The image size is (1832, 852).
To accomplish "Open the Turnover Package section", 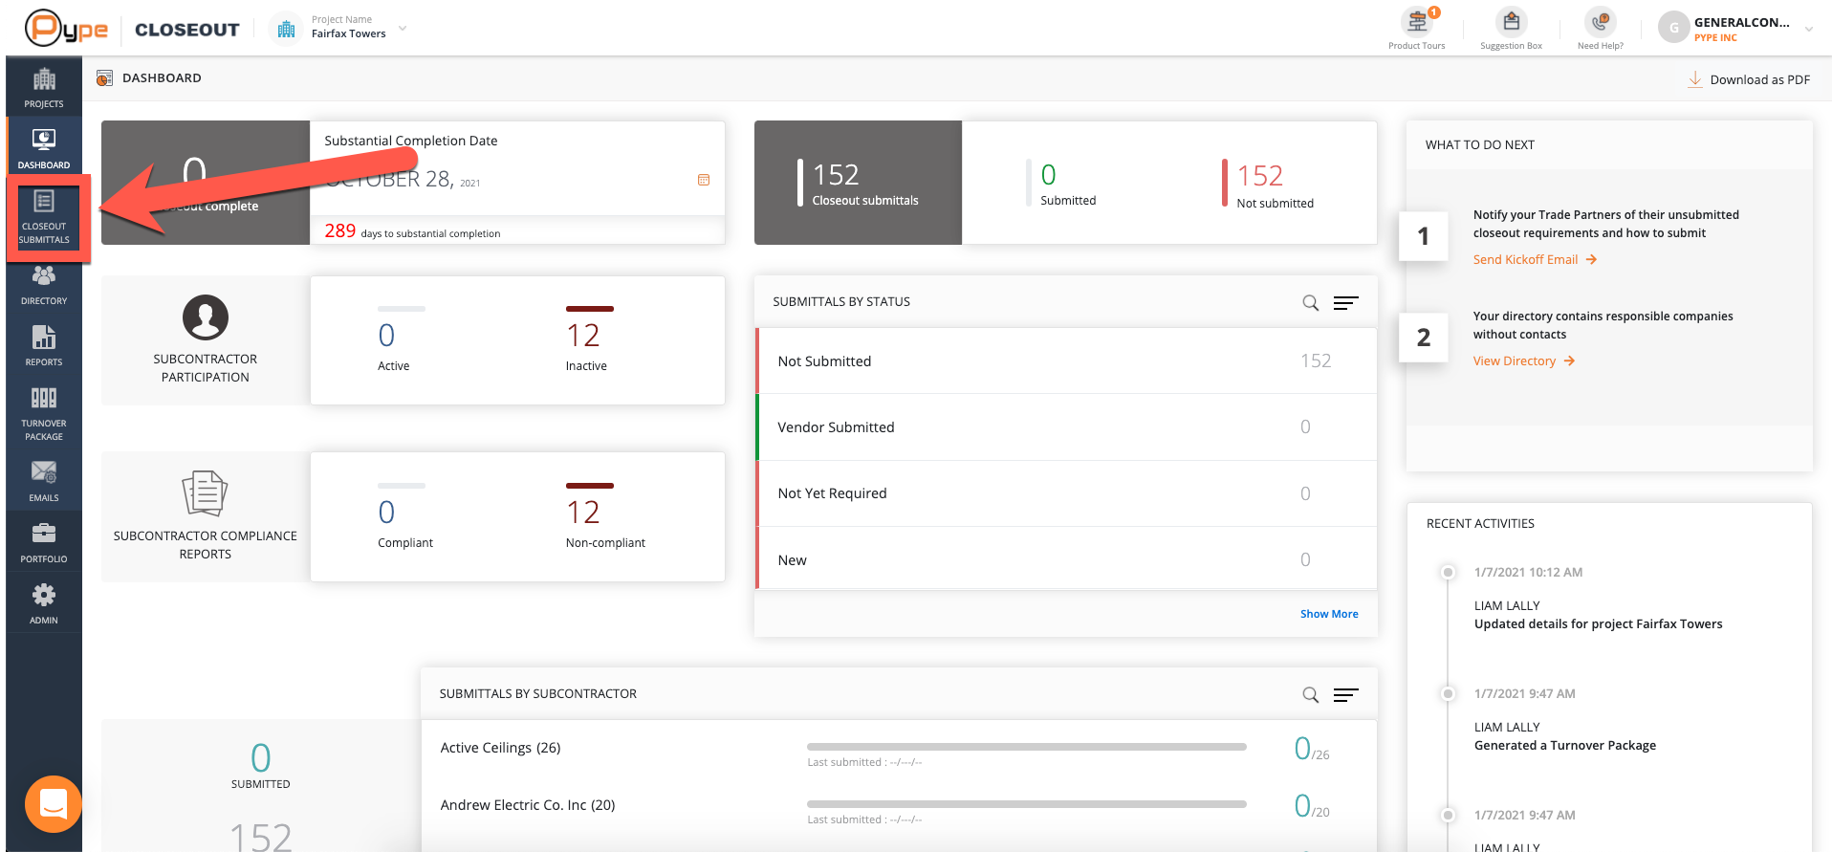I will (44, 414).
